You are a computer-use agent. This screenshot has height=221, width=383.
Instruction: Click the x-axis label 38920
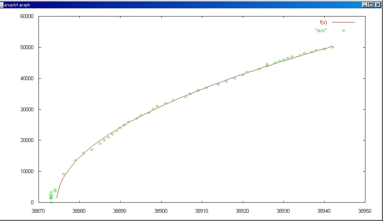(x=242, y=211)
